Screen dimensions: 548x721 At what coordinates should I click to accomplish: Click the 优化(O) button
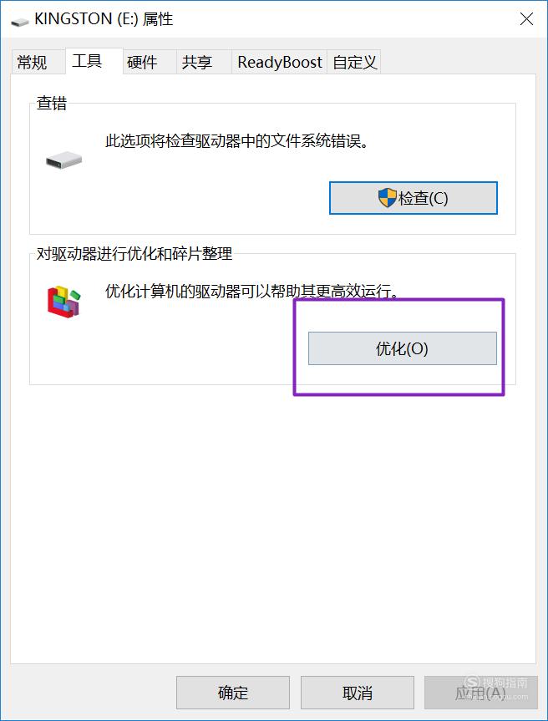point(403,348)
